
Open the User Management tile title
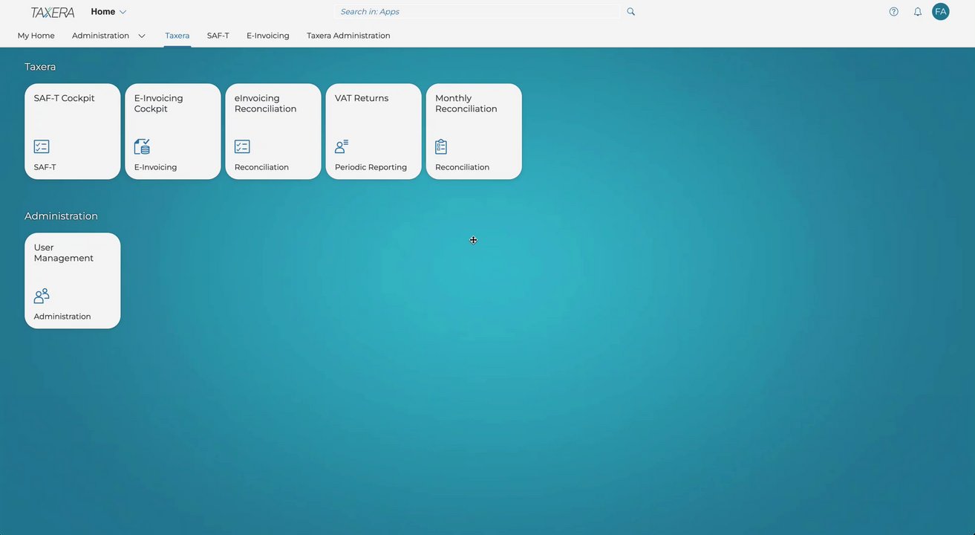point(64,253)
